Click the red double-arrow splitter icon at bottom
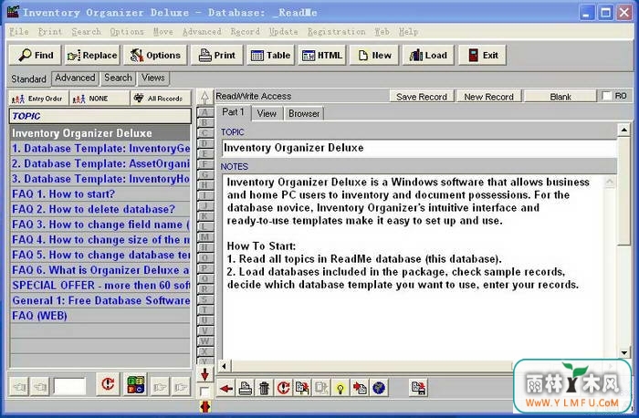This screenshot has width=639, height=418. point(205,407)
